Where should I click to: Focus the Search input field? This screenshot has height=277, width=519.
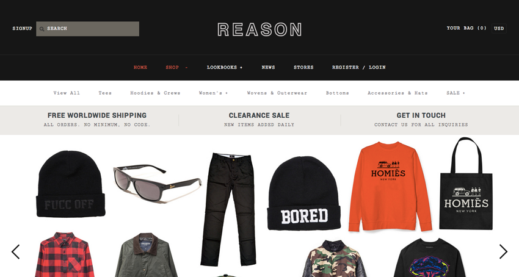click(x=88, y=29)
